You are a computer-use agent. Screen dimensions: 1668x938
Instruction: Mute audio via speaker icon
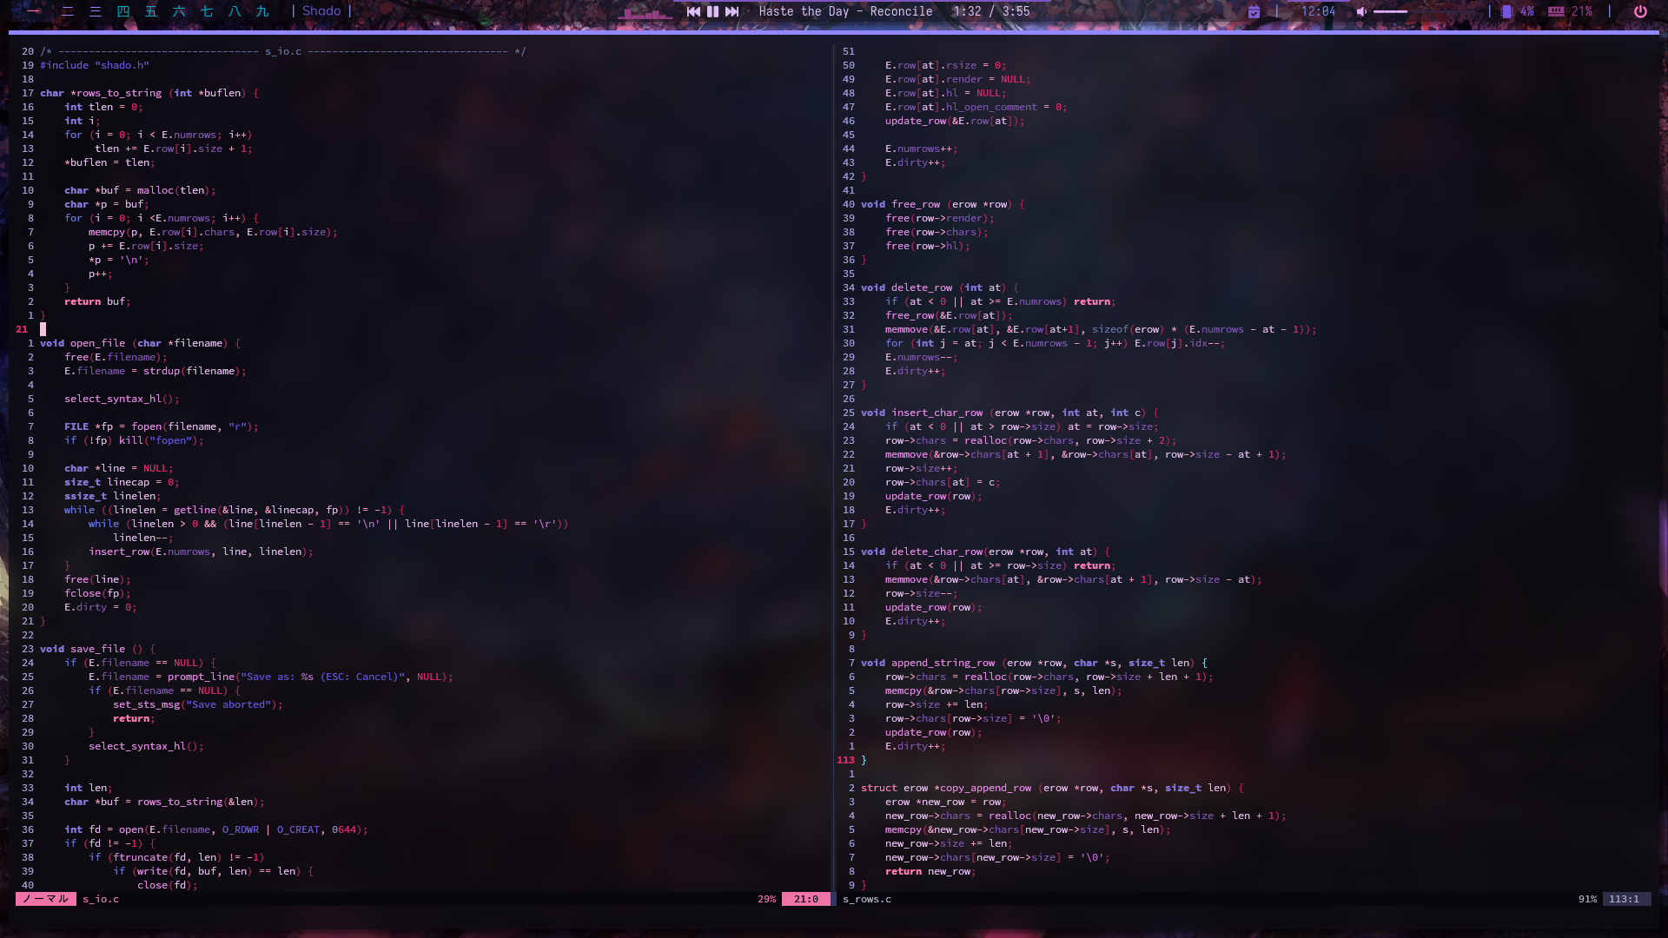click(x=1361, y=11)
